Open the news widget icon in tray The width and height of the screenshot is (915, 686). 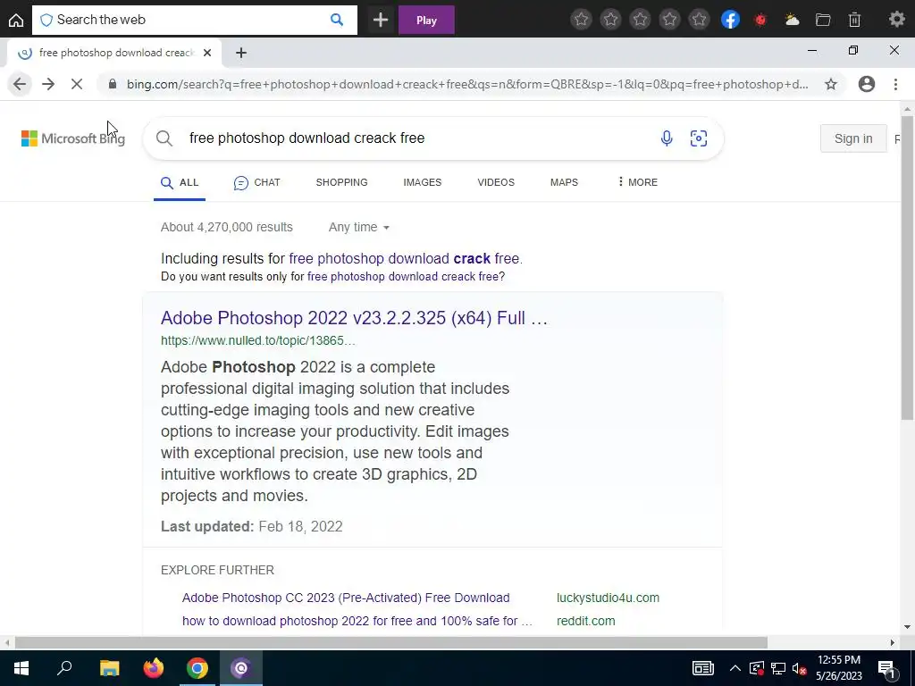coord(702,668)
